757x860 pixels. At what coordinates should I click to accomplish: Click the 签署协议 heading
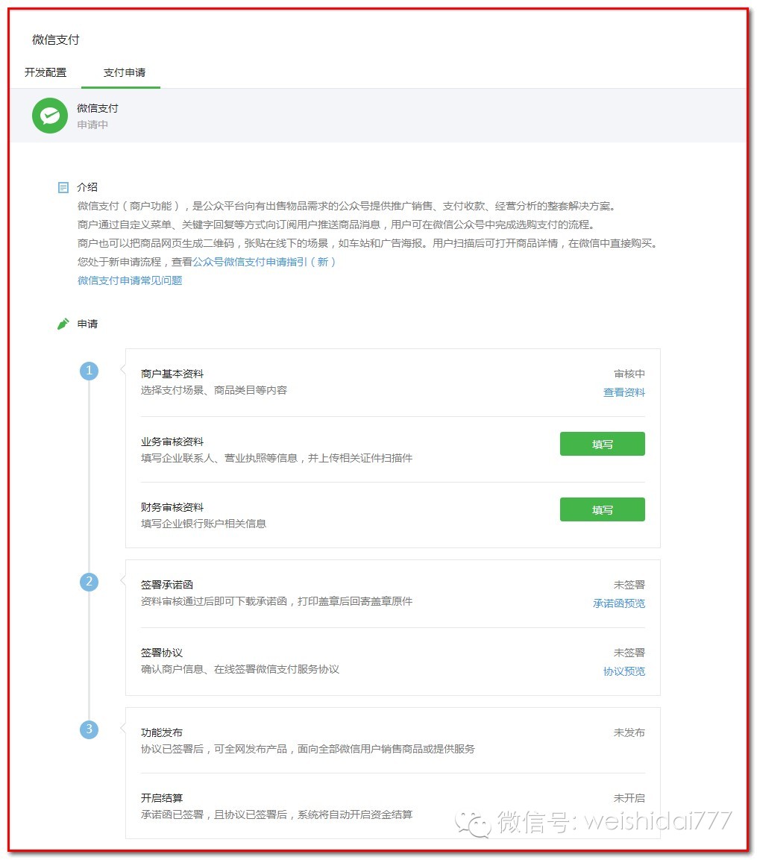point(162,653)
